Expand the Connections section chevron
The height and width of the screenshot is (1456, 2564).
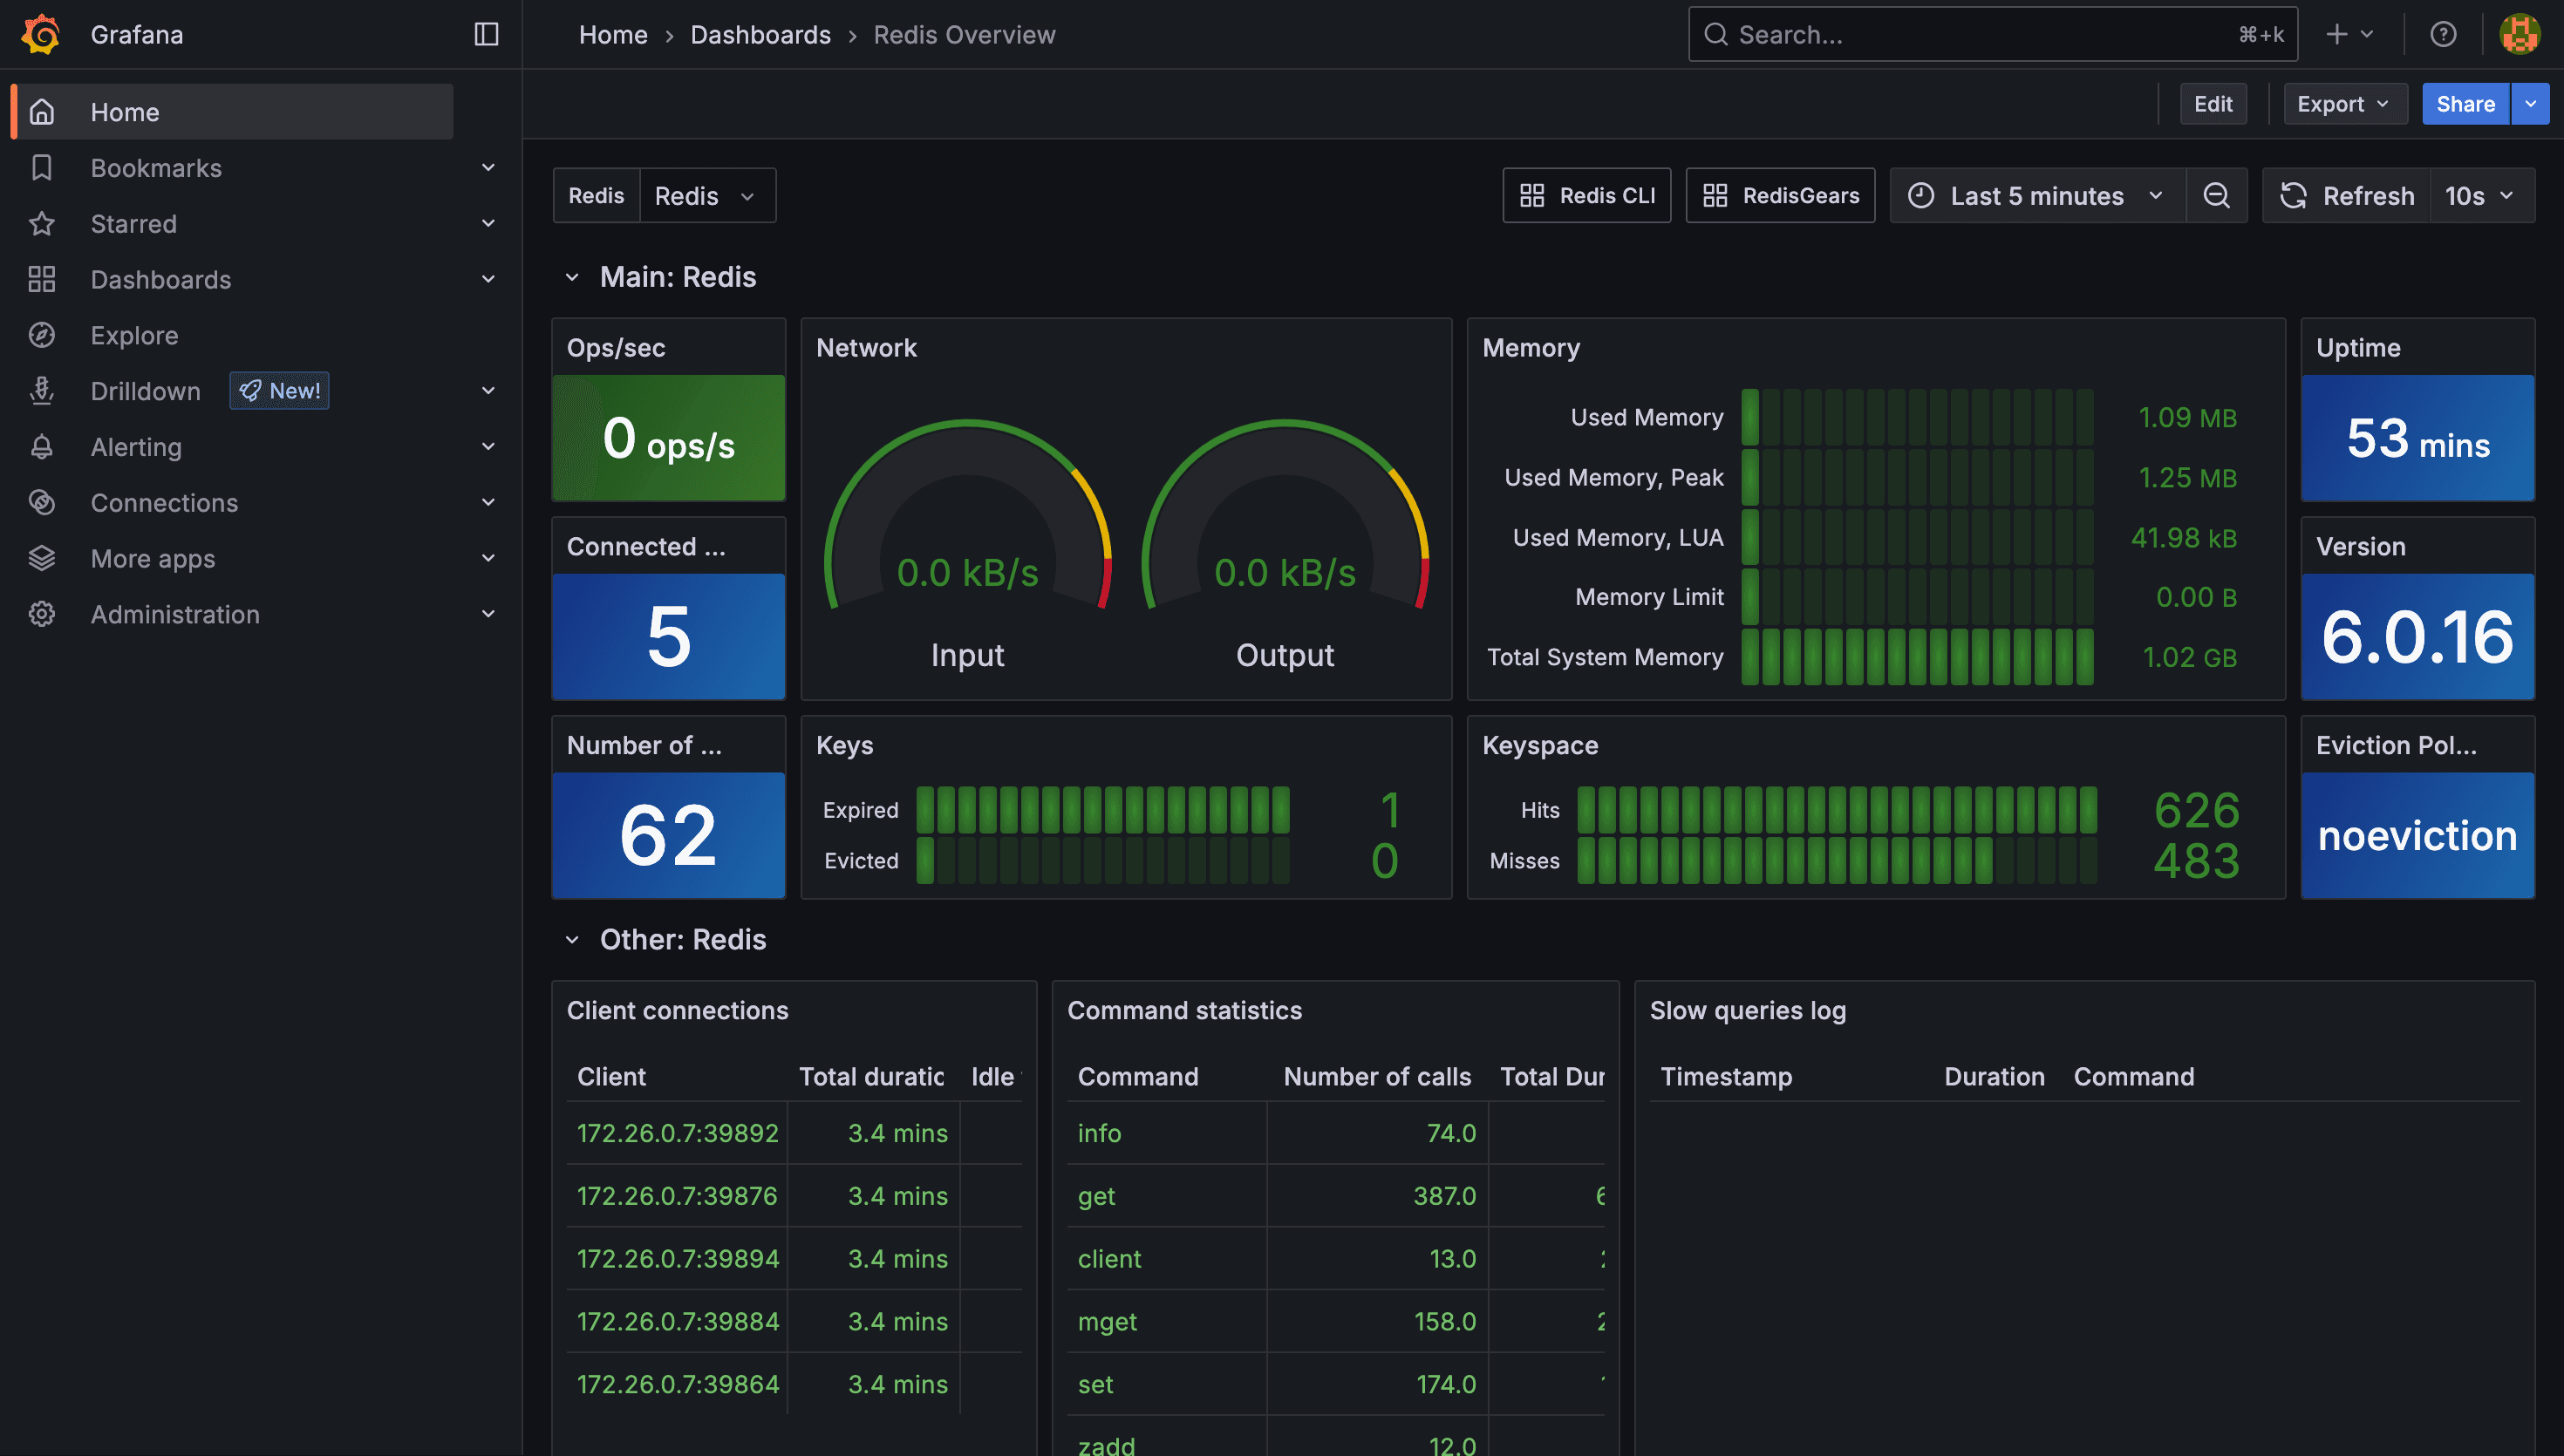(489, 503)
